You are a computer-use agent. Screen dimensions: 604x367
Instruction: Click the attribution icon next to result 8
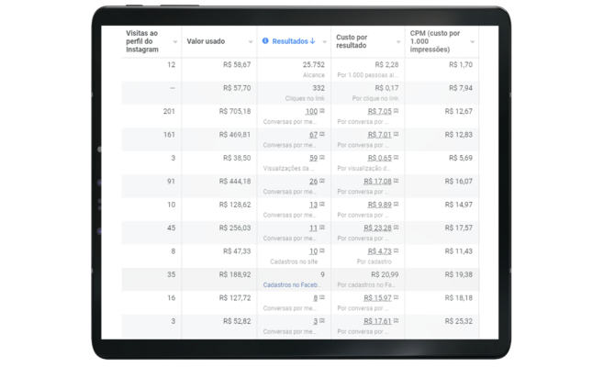322,297
